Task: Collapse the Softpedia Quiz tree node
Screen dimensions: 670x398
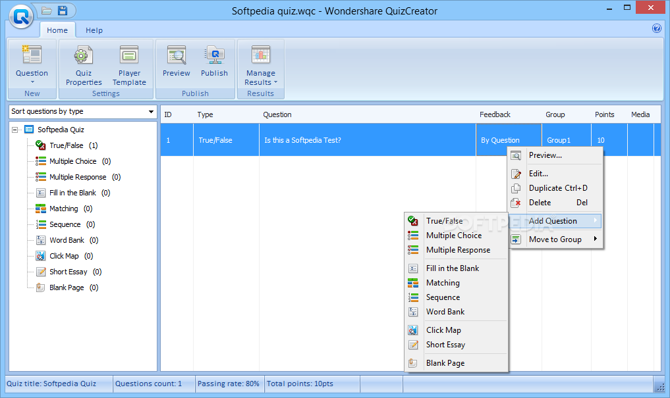Action: (15, 130)
